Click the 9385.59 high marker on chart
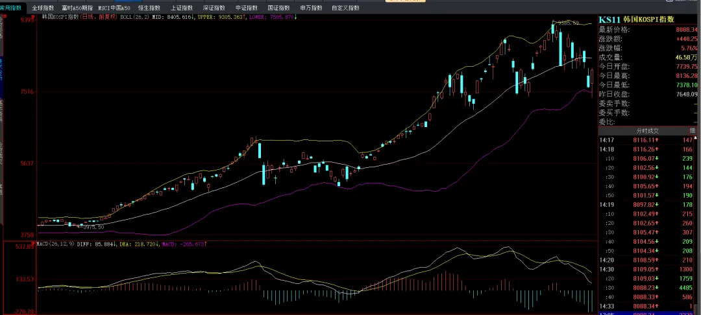The width and height of the screenshot is (701, 315). [569, 23]
